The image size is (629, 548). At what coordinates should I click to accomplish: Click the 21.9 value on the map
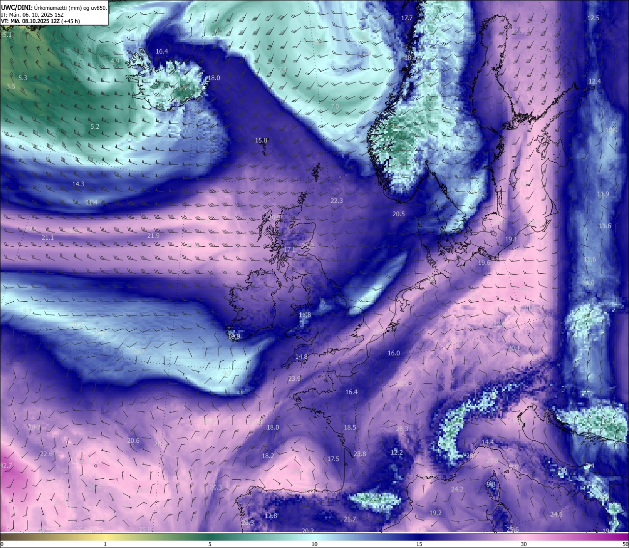[153, 236]
